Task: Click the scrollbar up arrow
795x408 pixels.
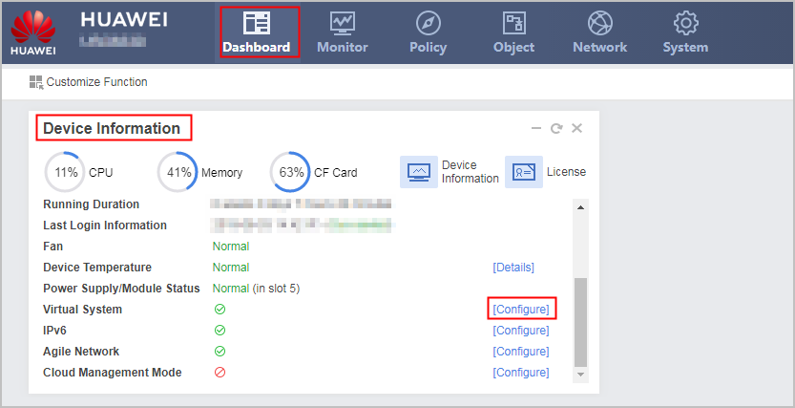Action: tap(580, 207)
